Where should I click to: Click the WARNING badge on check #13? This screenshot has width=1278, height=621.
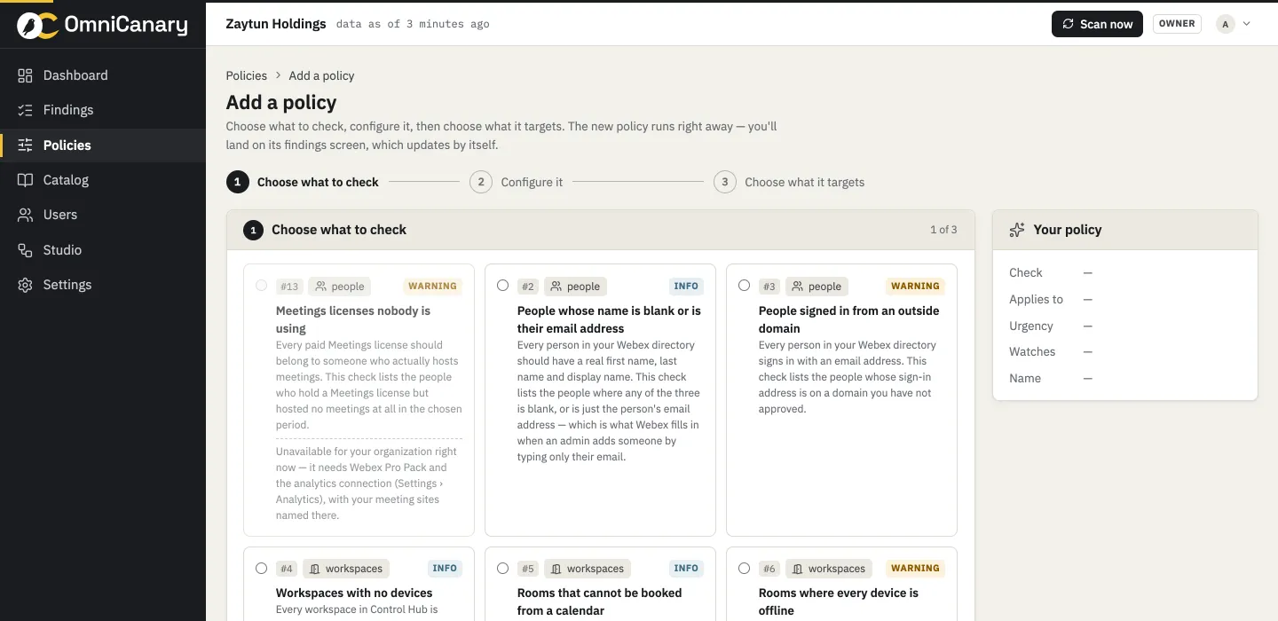coord(432,287)
